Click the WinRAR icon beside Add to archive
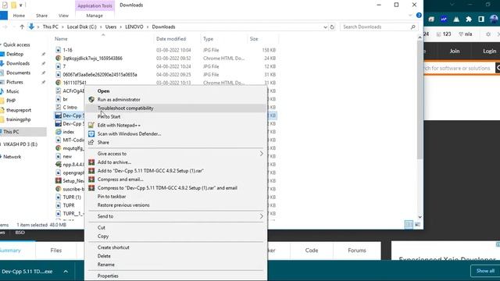Viewport: 500px width, 281px height. tap(91, 162)
